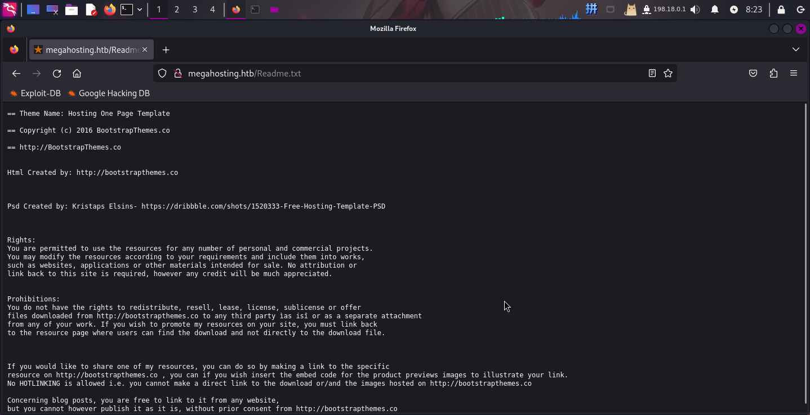Click the 'No HOTLINKING is allowed' line
Image resolution: width=810 pixels, height=415 pixels.
[x=269, y=384]
